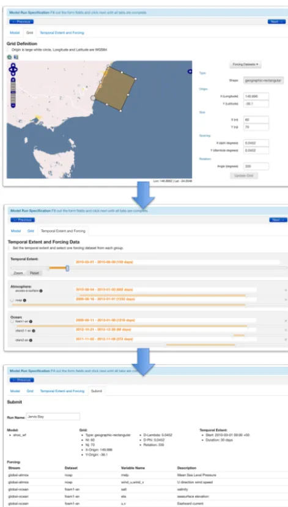Click the globe icon above the grid map
Image resolution: width=288 pixels, height=507 pixels.
point(9,57)
